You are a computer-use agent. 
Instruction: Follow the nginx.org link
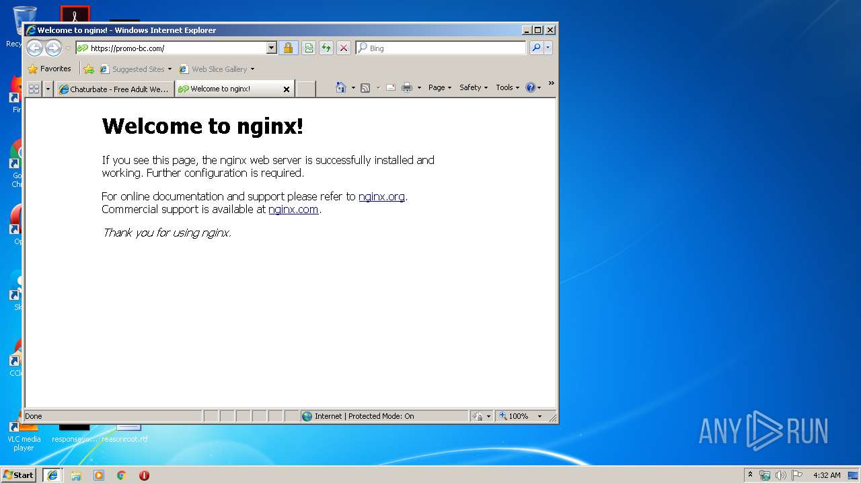tap(381, 196)
